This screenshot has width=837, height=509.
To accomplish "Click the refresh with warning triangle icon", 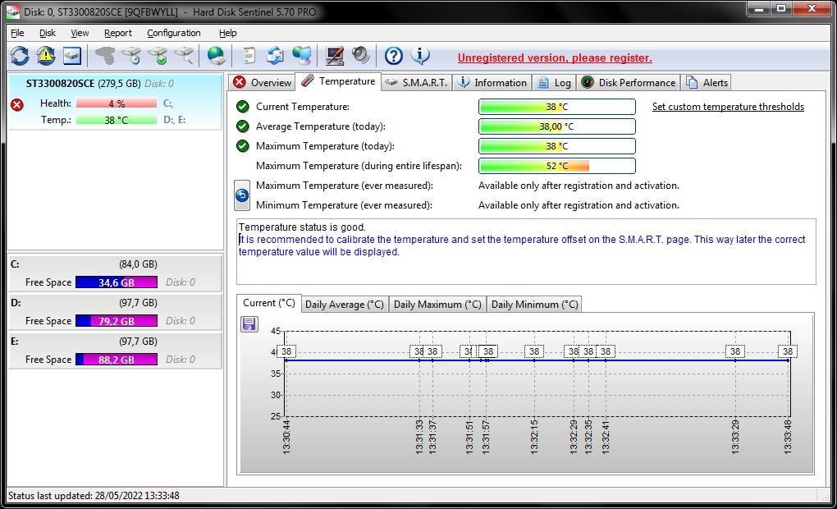I will (x=46, y=56).
